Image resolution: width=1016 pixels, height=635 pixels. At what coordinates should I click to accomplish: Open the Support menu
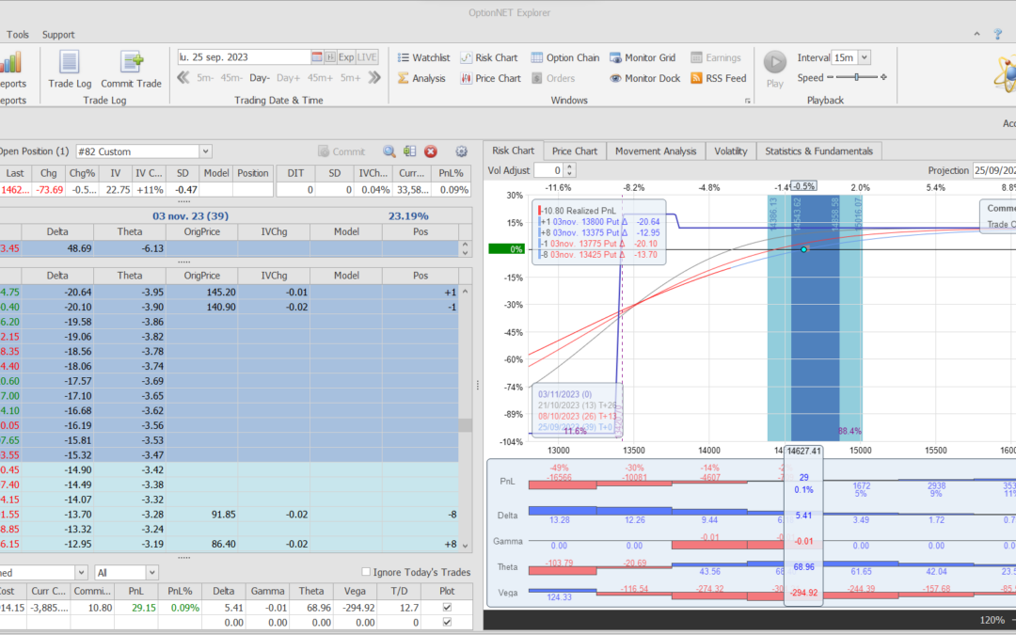pyautogui.click(x=58, y=35)
